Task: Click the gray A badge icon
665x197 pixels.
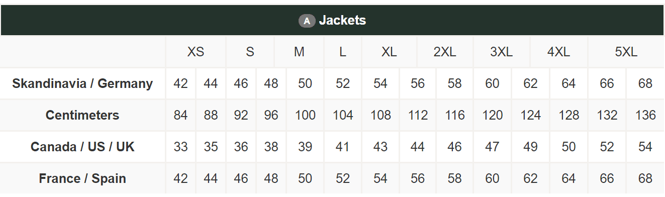Action: [307, 21]
